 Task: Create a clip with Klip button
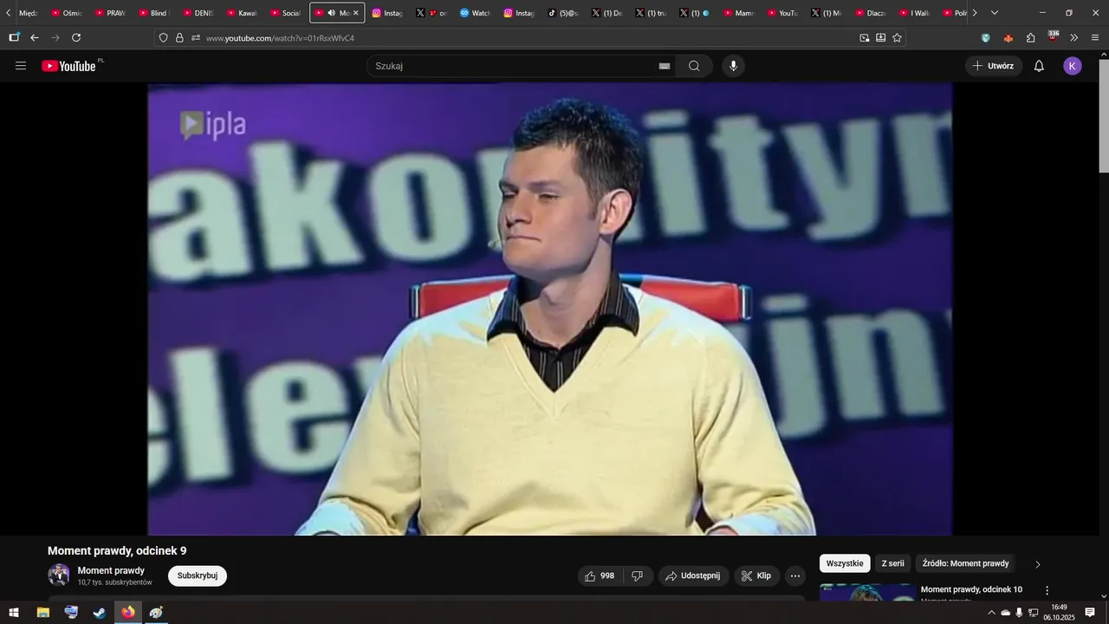pos(756,575)
